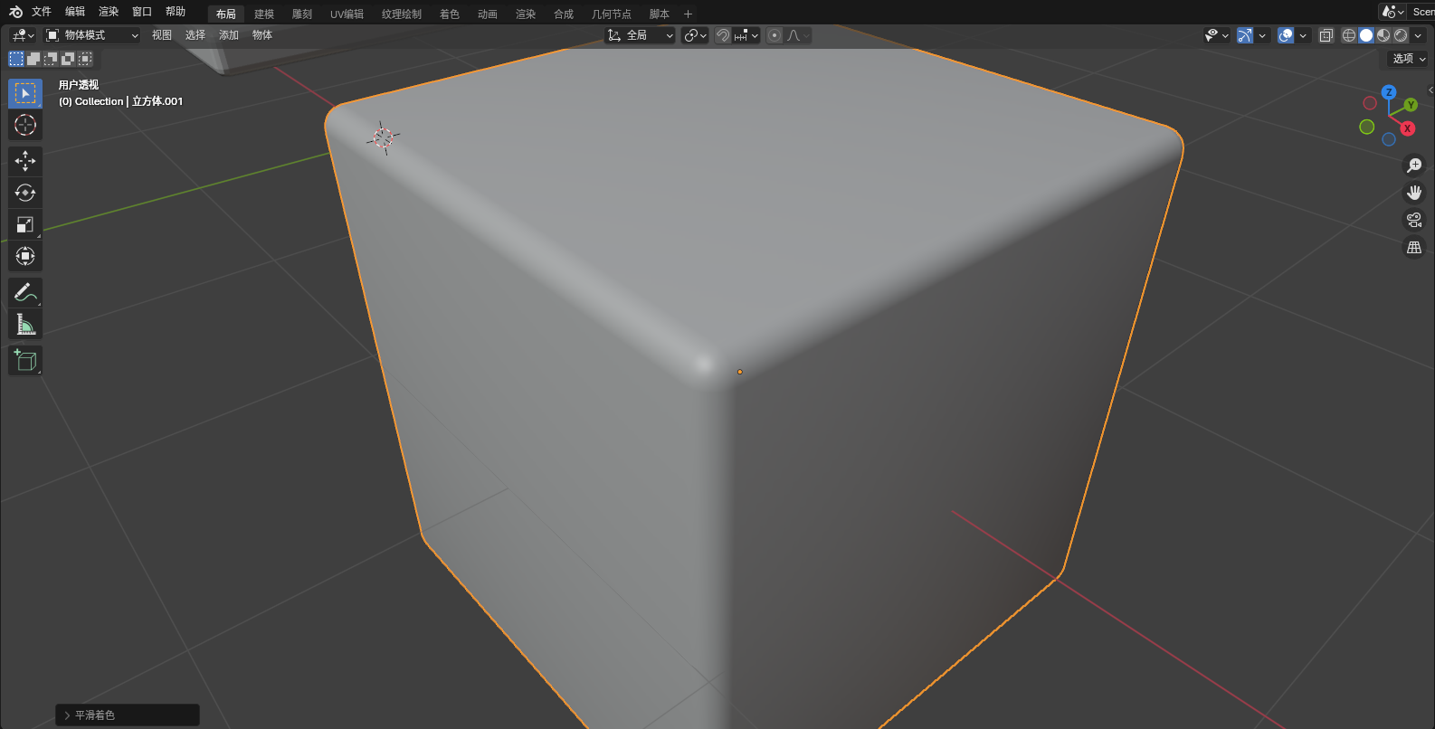Click the blue Z axis gizmo ball
The width and height of the screenshot is (1435, 729).
click(1389, 92)
